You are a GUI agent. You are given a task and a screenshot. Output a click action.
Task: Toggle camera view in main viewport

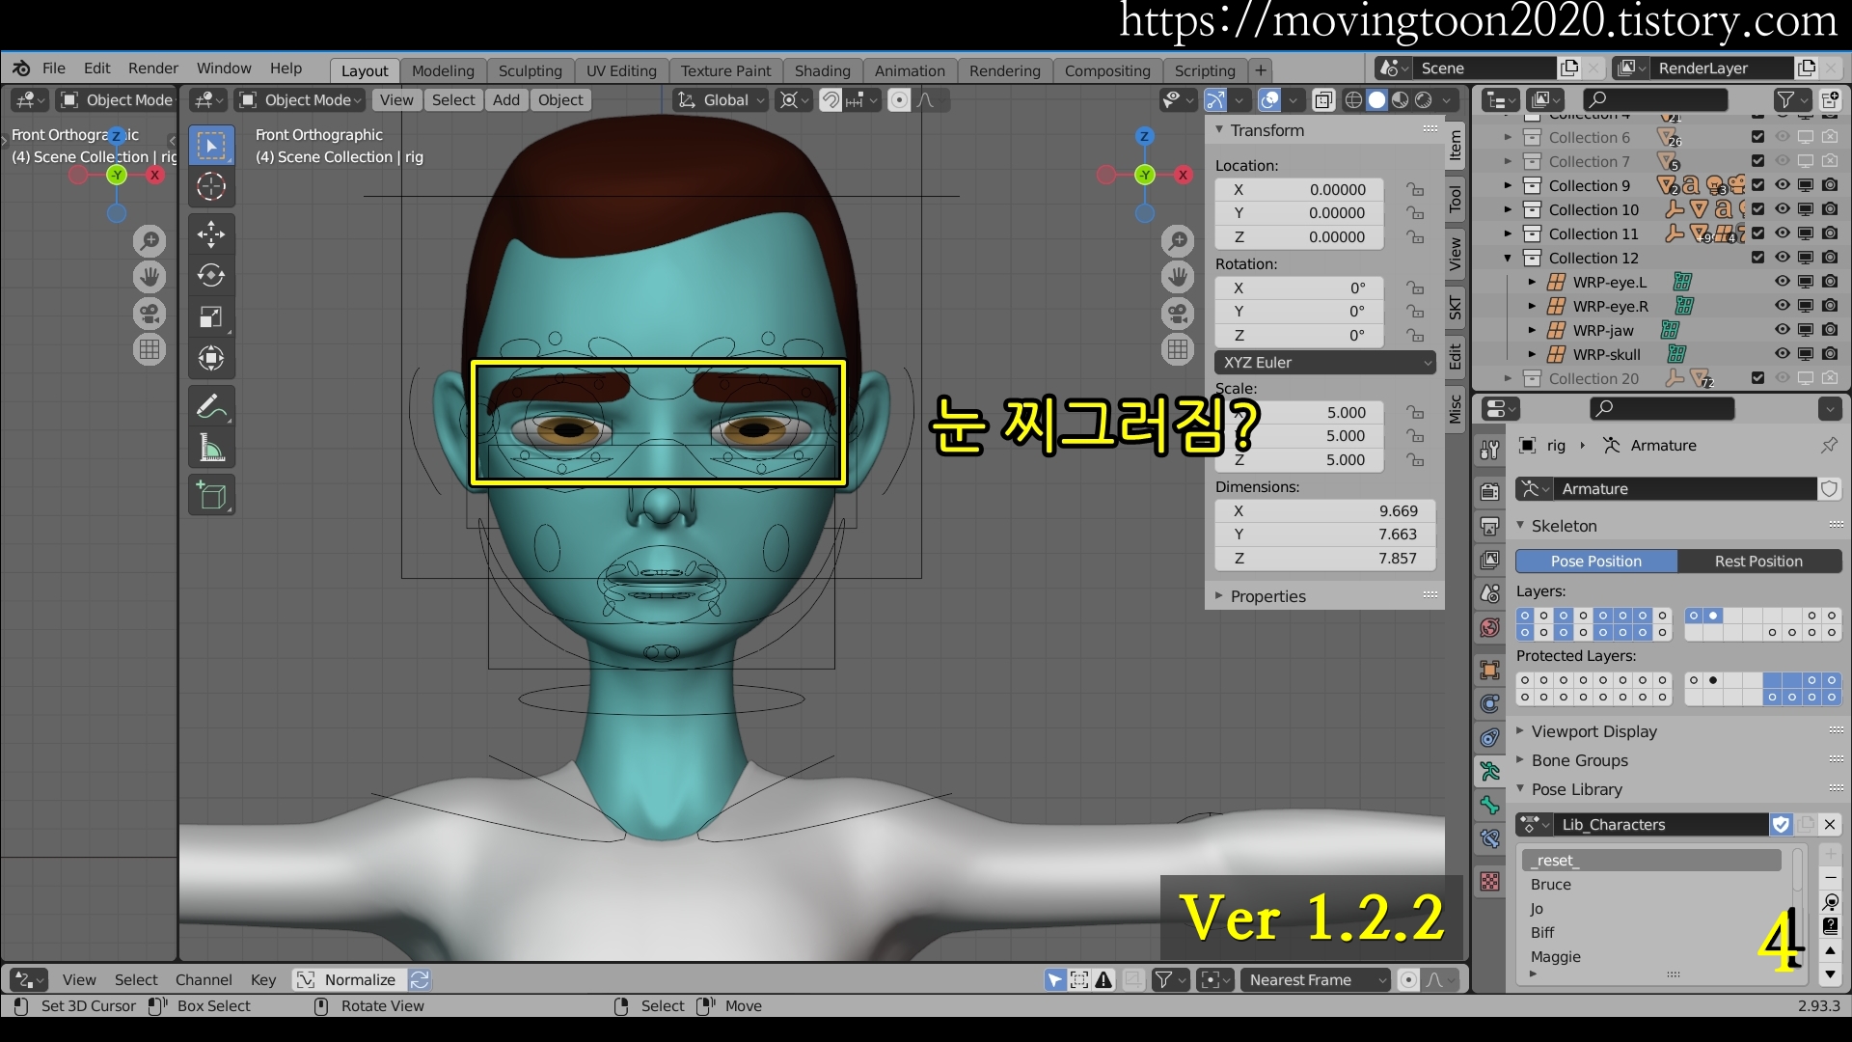1178,314
